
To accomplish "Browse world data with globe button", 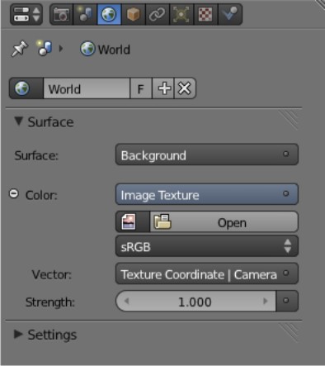I will click(26, 88).
